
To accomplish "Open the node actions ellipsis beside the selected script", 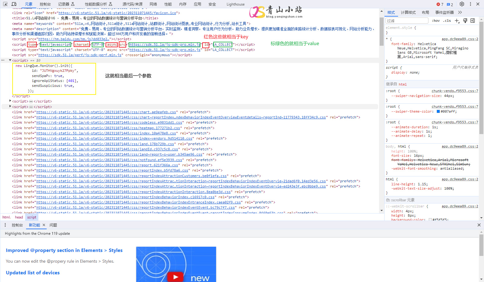I will 3,60.
